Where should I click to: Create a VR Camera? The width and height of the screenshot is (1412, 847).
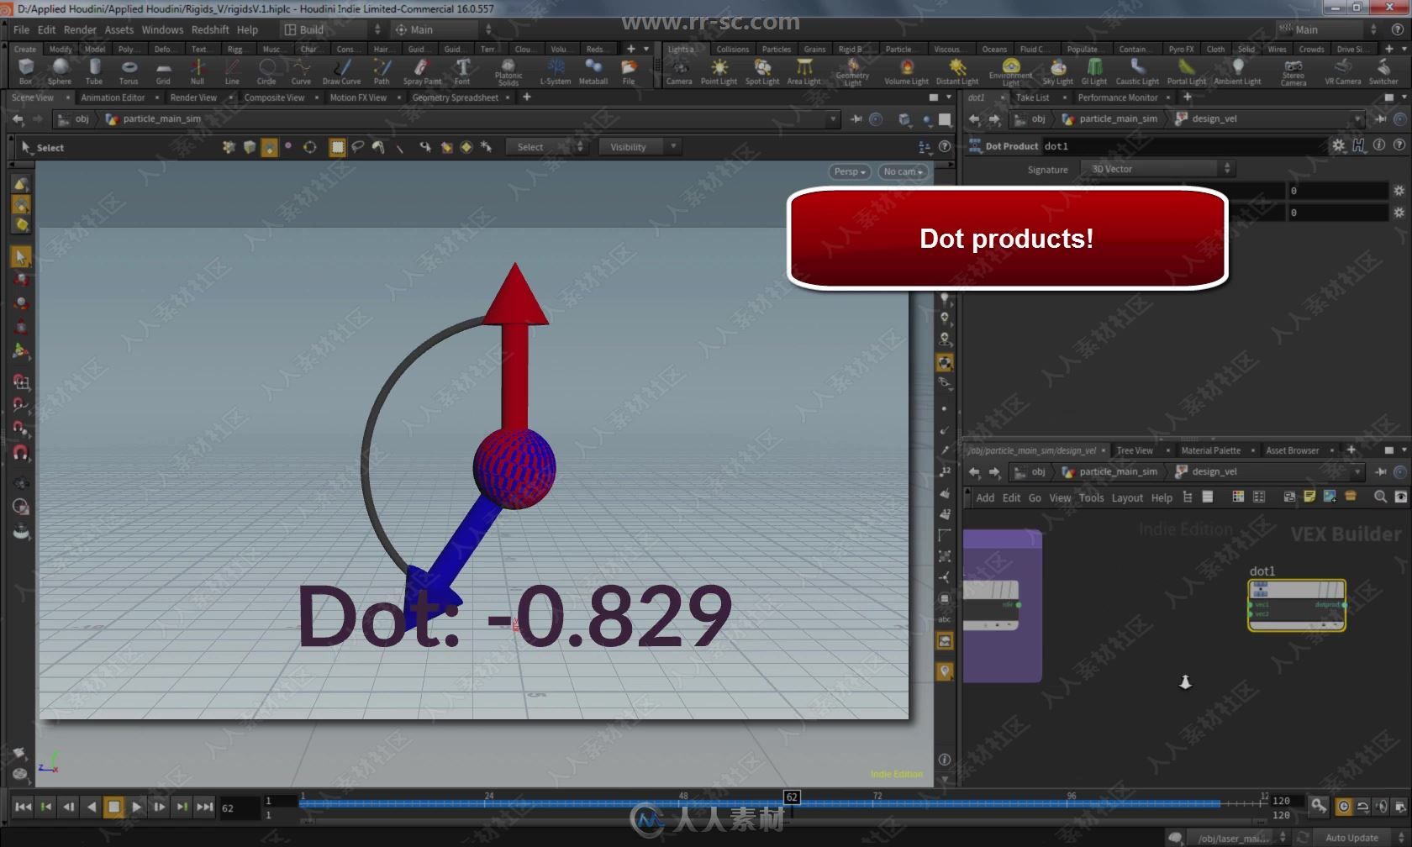[x=1342, y=71]
